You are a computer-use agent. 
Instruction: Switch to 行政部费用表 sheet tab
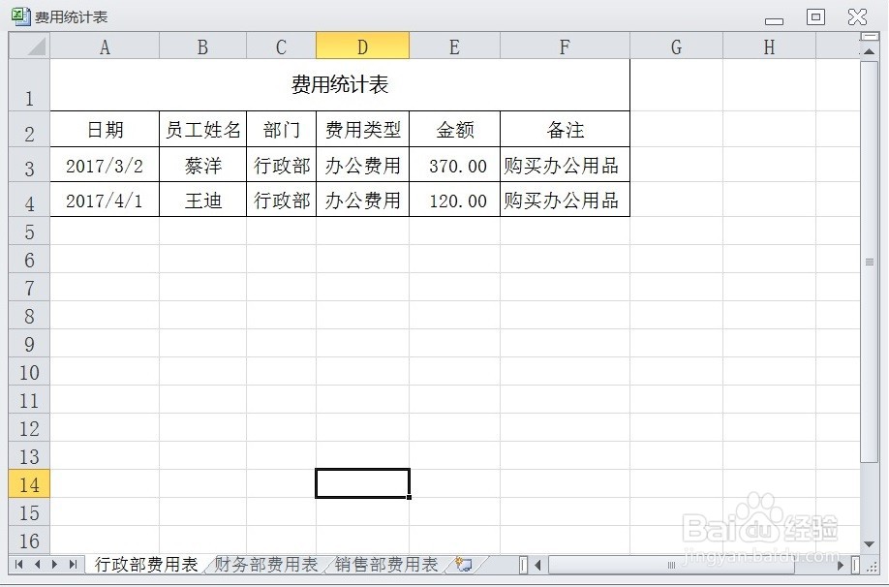(145, 565)
